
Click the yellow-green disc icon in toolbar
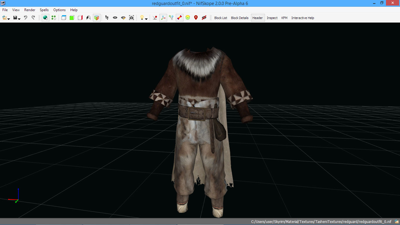pyautogui.click(x=188, y=18)
